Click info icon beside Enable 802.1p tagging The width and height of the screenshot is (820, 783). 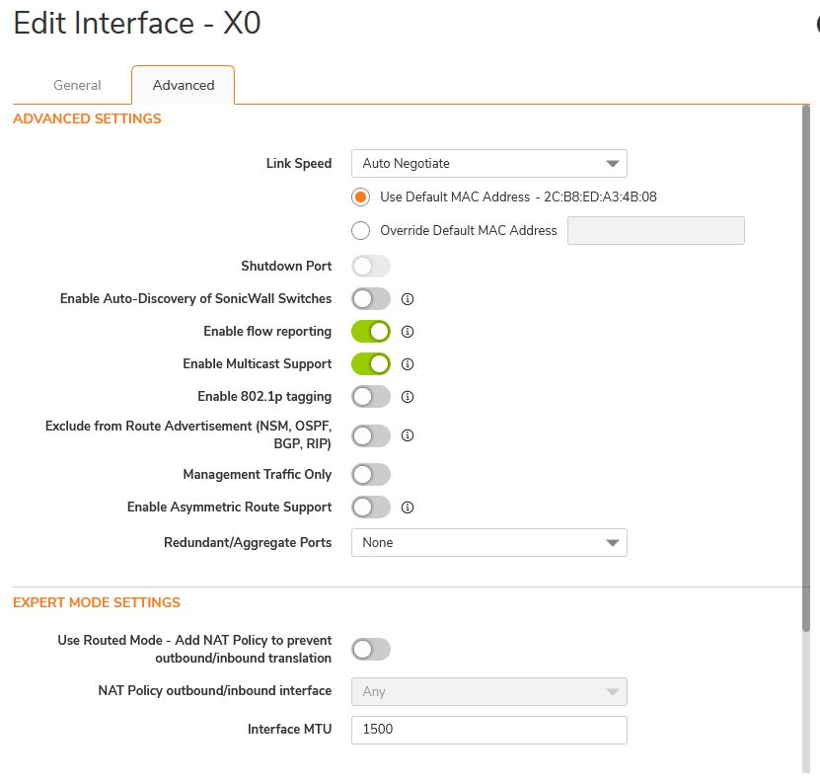click(407, 397)
